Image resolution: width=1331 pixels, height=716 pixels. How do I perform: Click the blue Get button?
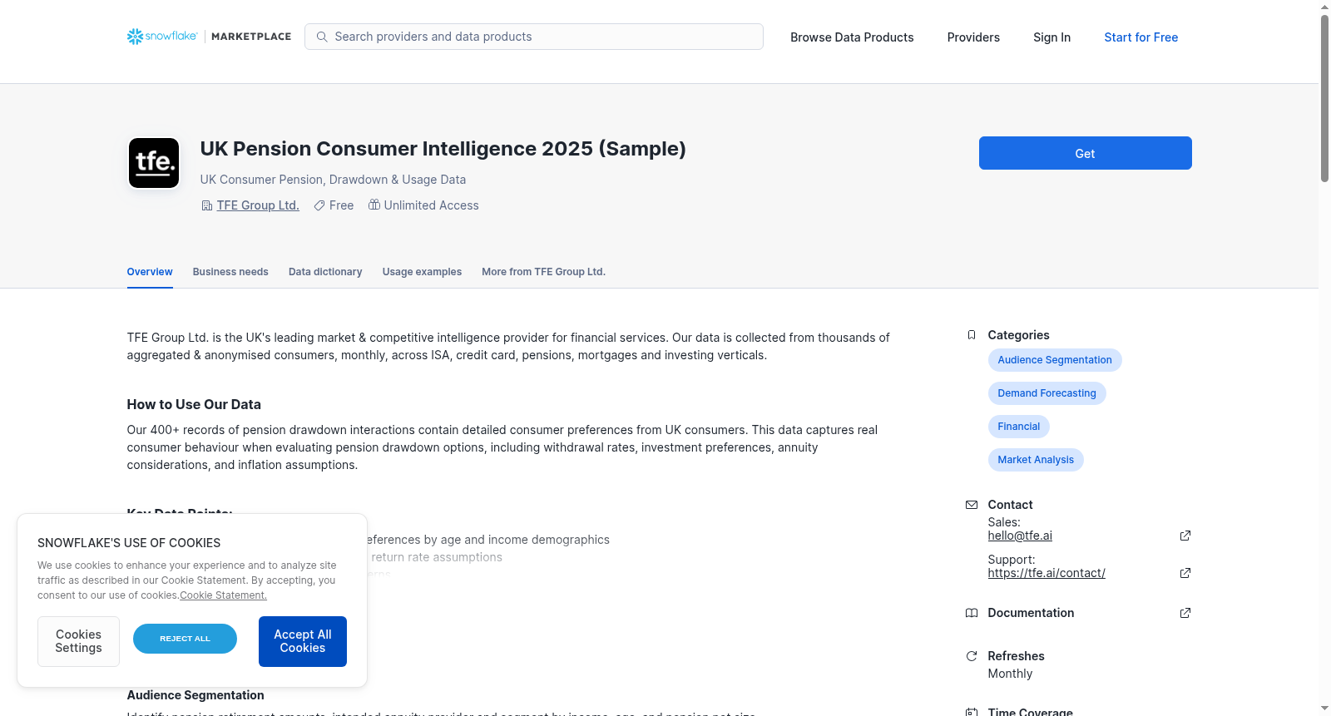click(1085, 153)
